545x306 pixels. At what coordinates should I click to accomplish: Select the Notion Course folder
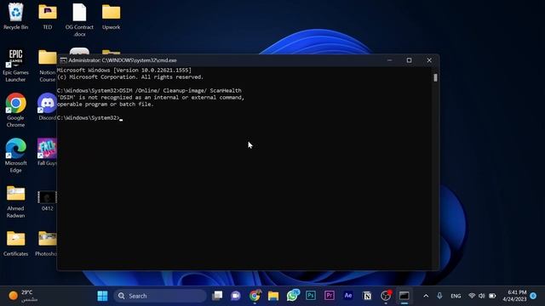(x=48, y=65)
